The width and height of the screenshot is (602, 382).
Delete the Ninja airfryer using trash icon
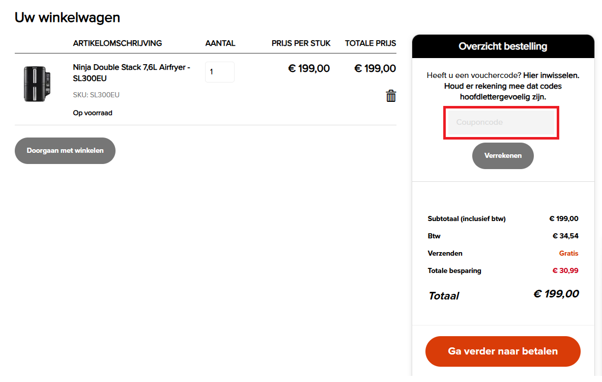click(391, 96)
